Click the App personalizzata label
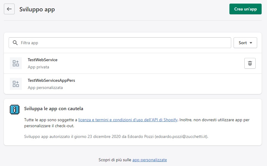267x166 pixels. tap(45, 87)
